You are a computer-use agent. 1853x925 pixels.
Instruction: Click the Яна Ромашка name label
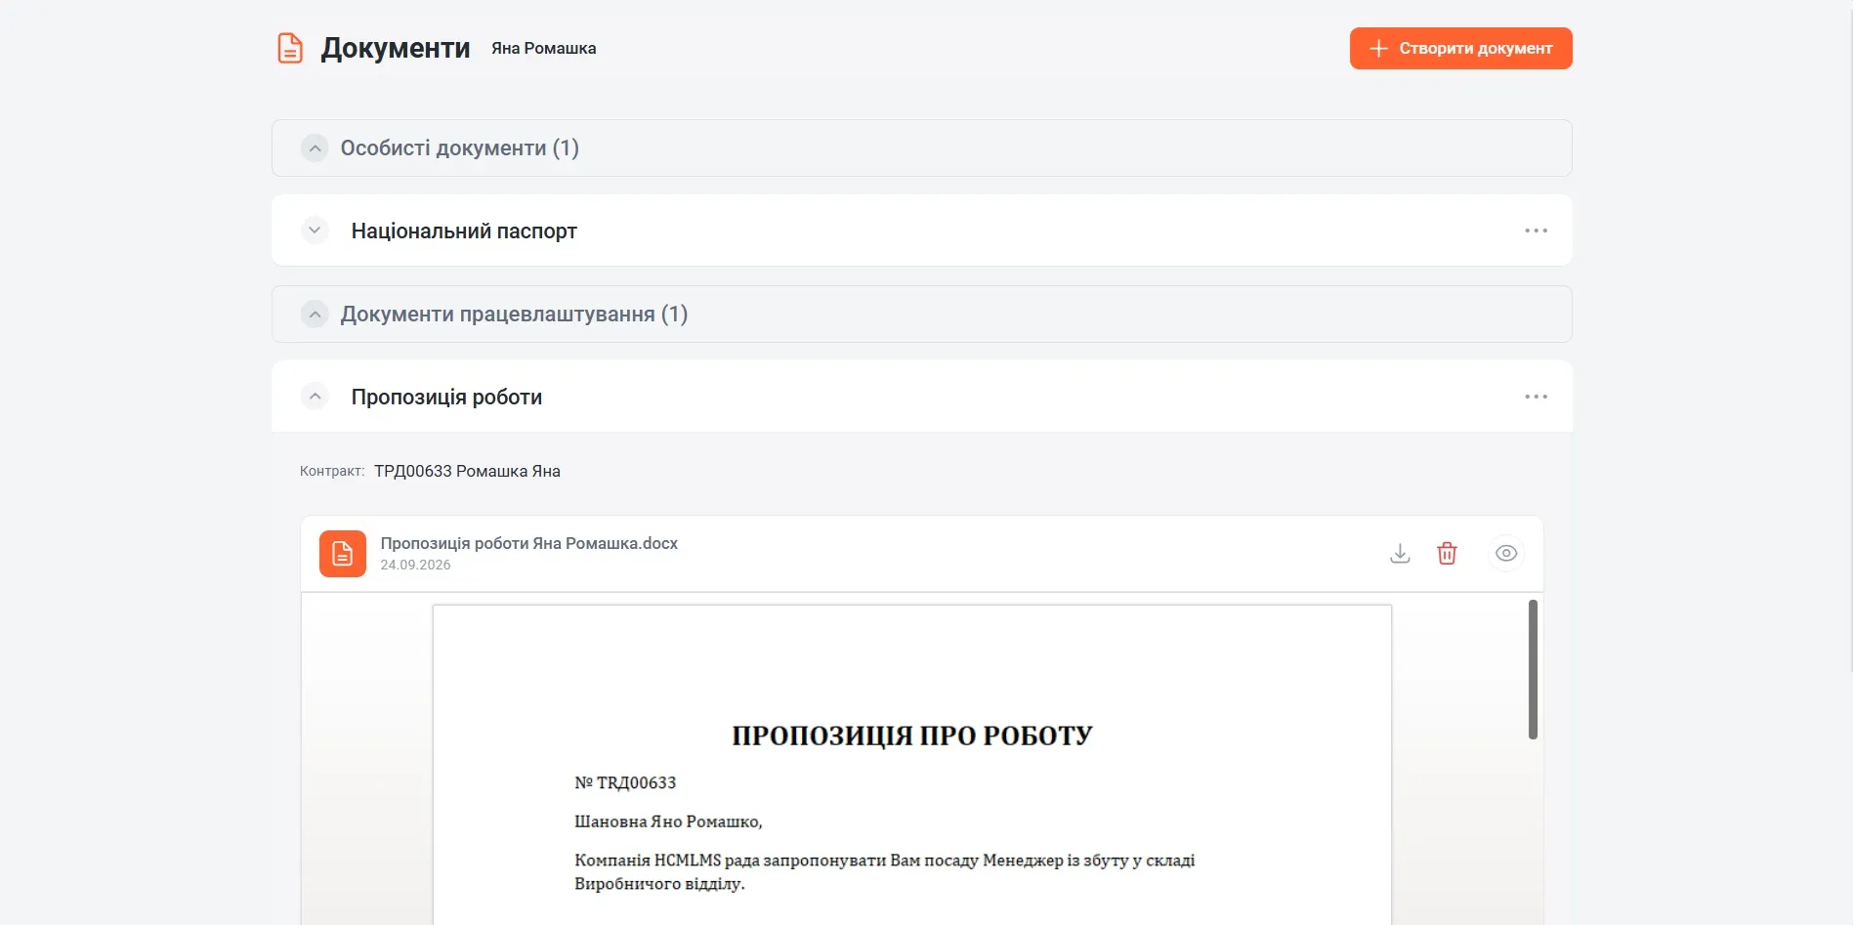click(x=543, y=49)
